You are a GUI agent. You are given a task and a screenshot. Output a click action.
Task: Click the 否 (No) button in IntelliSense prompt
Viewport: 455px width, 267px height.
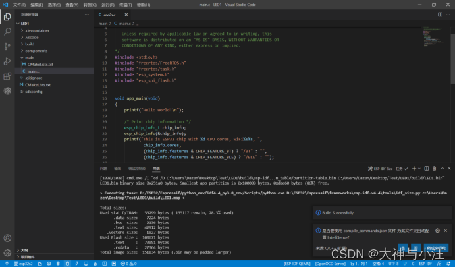click(x=415, y=248)
